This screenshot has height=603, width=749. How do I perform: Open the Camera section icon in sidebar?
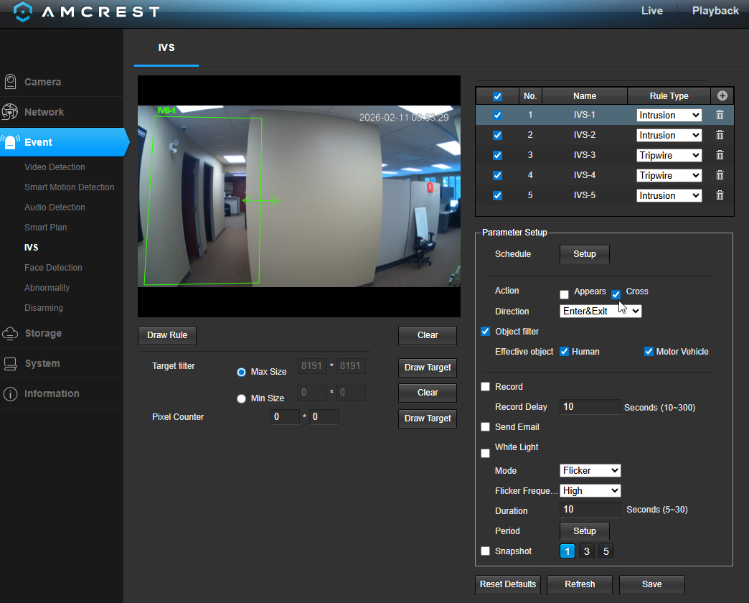click(x=11, y=82)
